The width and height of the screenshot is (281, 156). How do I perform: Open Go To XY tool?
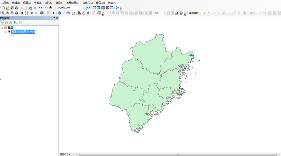[88, 13]
